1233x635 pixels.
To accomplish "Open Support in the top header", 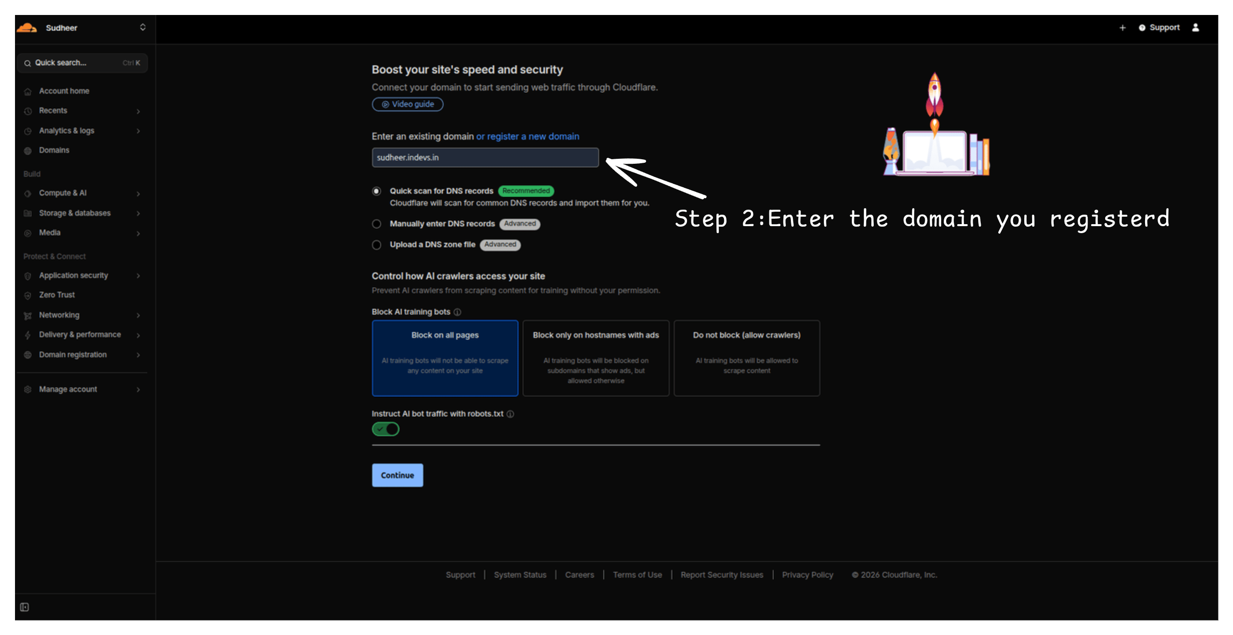I will (1159, 27).
